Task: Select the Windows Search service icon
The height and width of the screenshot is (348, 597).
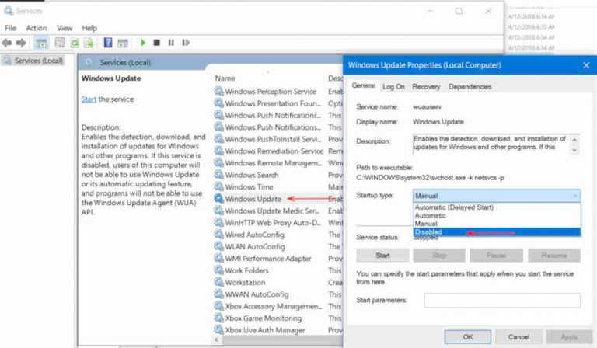Action: click(x=218, y=175)
